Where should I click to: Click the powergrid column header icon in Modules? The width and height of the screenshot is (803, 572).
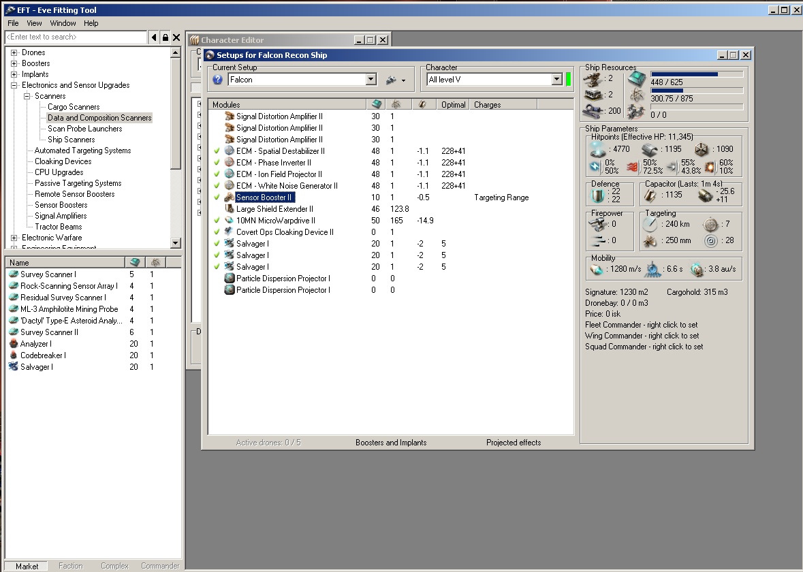pyautogui.click(x=396, y=104)
